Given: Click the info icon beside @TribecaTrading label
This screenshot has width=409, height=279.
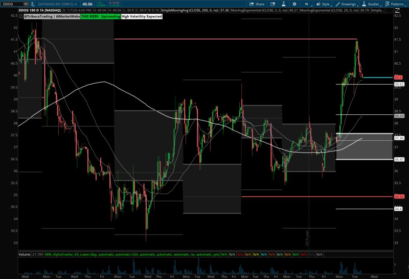Looking at the screenshot, I should [x=21, y=16].
